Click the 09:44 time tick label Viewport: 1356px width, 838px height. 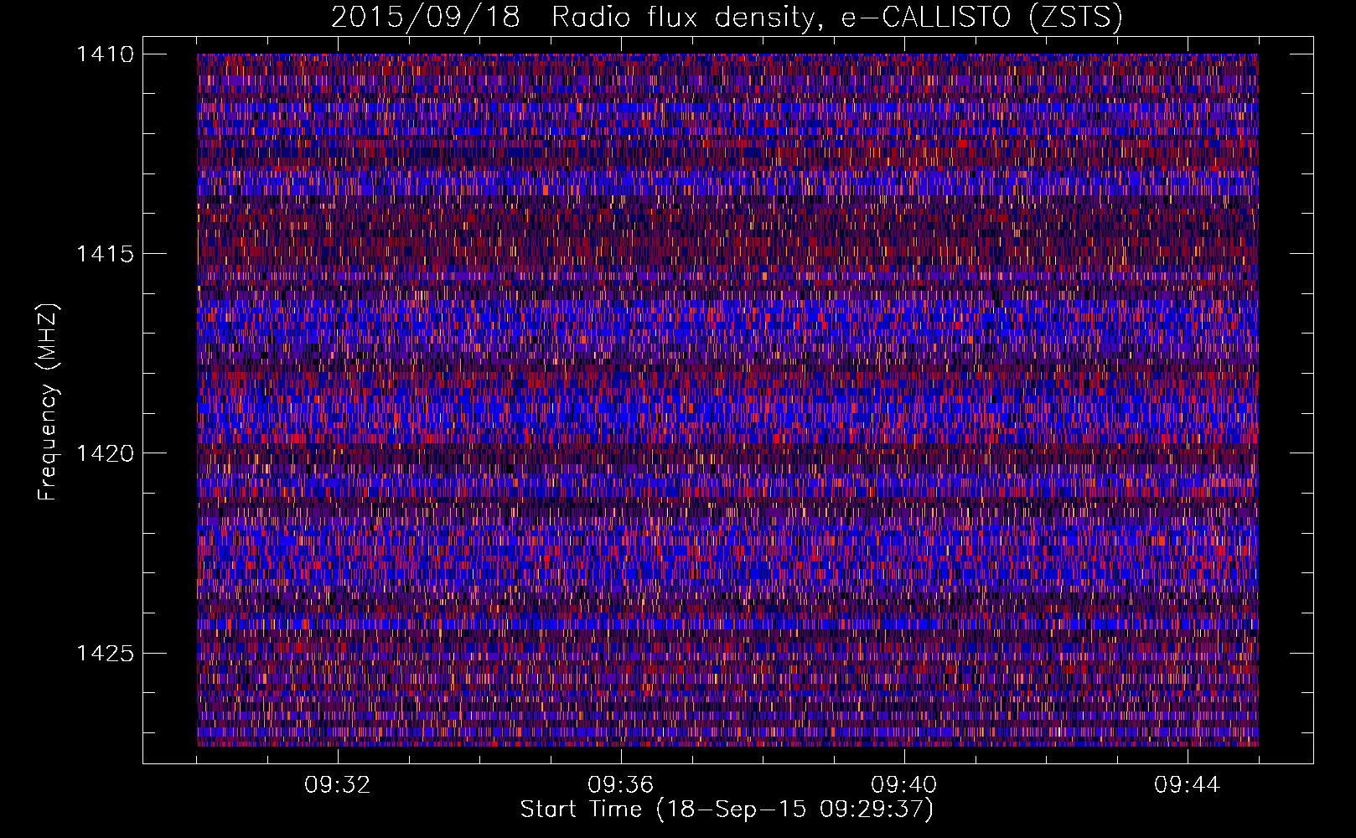tap(1188, 785)
